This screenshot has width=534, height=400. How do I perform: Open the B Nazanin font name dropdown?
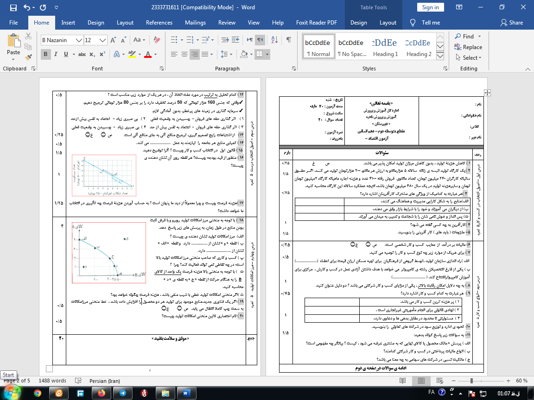click(x=79, y=40)
